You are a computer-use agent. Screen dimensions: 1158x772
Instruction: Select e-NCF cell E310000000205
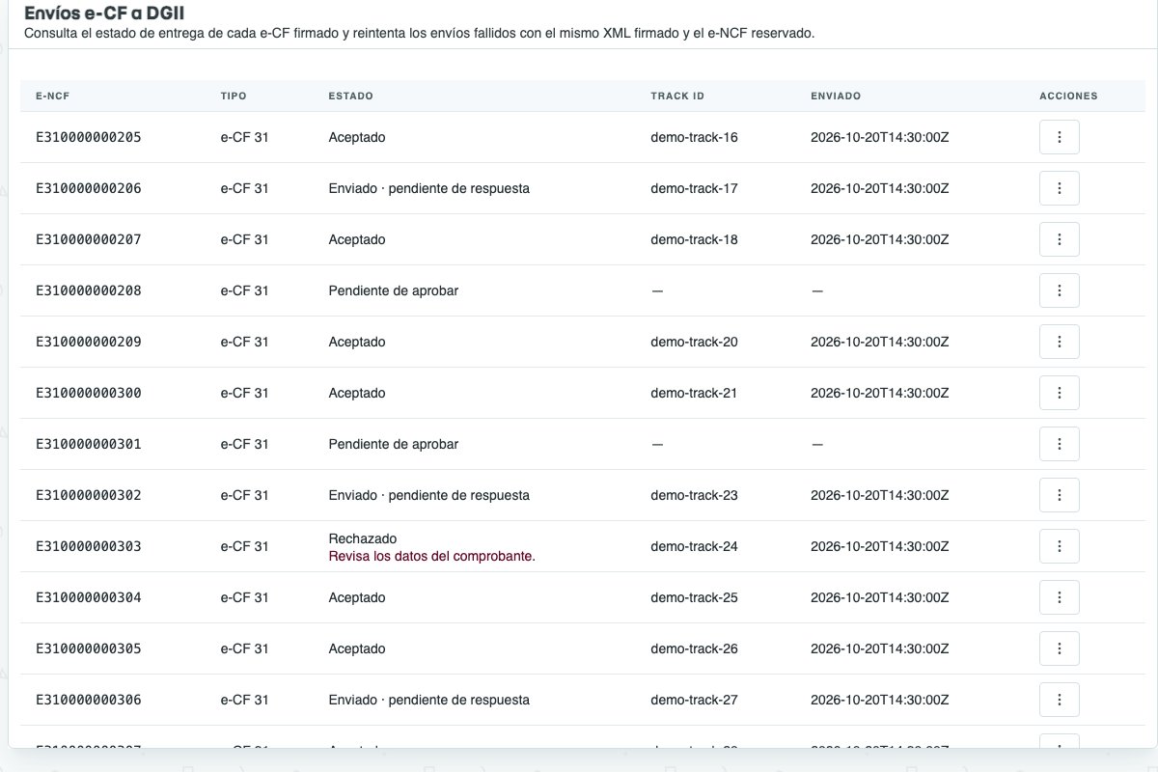pos(89,137)
